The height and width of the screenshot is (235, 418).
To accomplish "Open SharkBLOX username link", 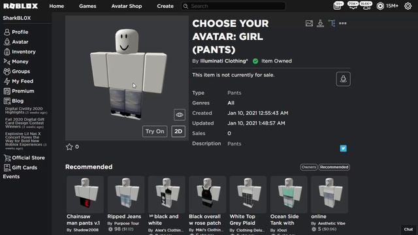I will [x=17, y=18].
